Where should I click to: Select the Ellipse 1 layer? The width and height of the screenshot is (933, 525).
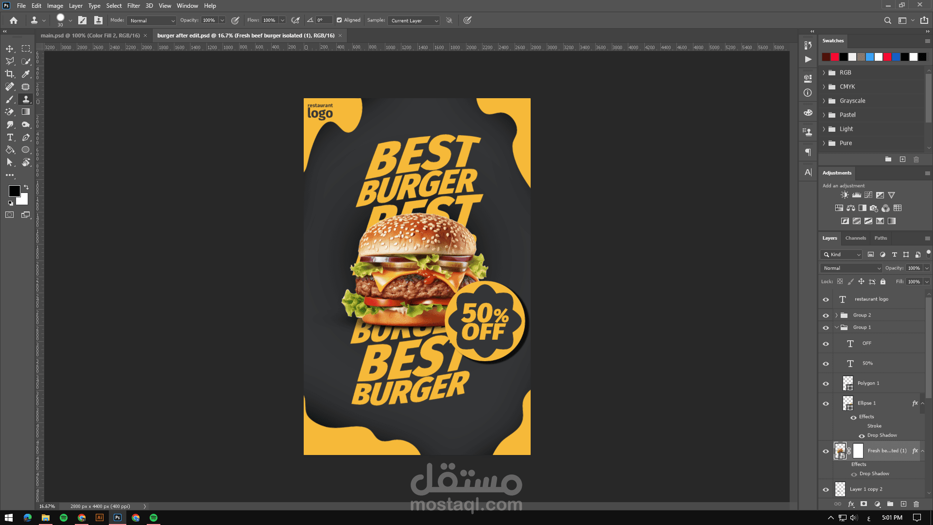pyautogui.click(x=866, y=403)
